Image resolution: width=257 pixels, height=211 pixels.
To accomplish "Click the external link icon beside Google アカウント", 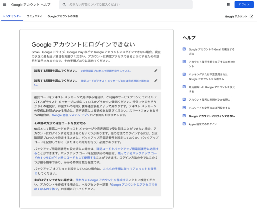I will [x=251, y=16].
